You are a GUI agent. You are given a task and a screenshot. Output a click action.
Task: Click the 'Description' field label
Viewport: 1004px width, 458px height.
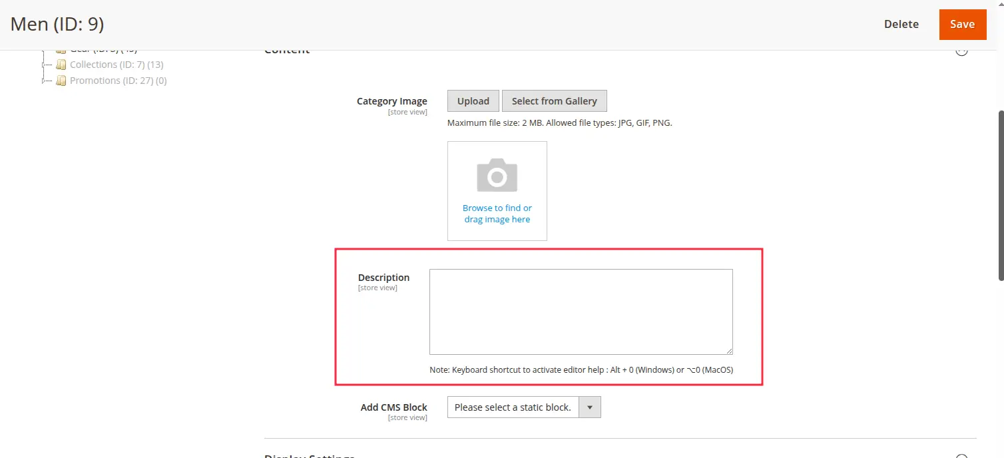pyautogui.click(x=383, y=278)
